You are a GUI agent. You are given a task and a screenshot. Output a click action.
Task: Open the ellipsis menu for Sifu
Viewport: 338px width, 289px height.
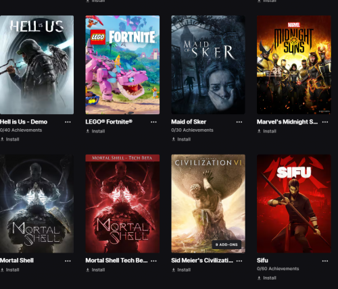click(x=325, y=261)
